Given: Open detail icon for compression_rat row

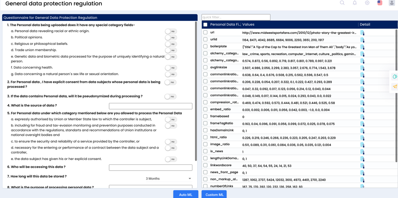Looking at the screenshot, I should [362, 103].
